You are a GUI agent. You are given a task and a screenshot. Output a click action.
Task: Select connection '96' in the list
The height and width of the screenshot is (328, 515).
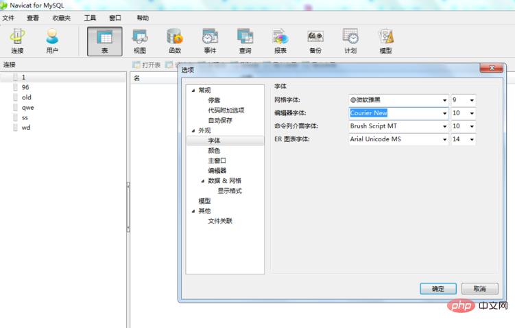tap(25, 87)
